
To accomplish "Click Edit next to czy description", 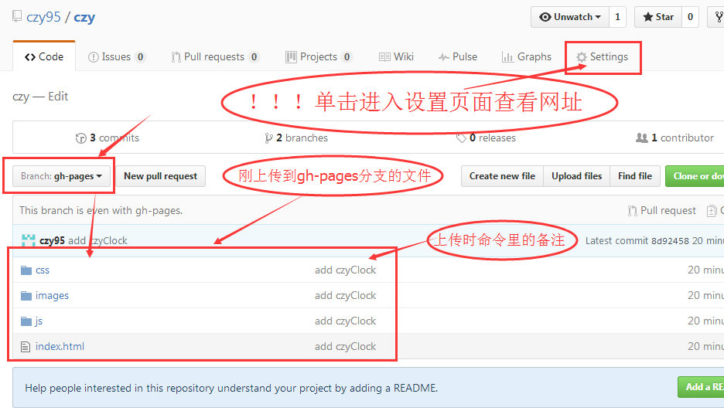I will coord(58,97).
